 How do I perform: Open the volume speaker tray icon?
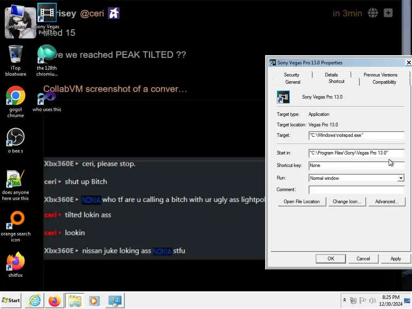click(372, 300)
